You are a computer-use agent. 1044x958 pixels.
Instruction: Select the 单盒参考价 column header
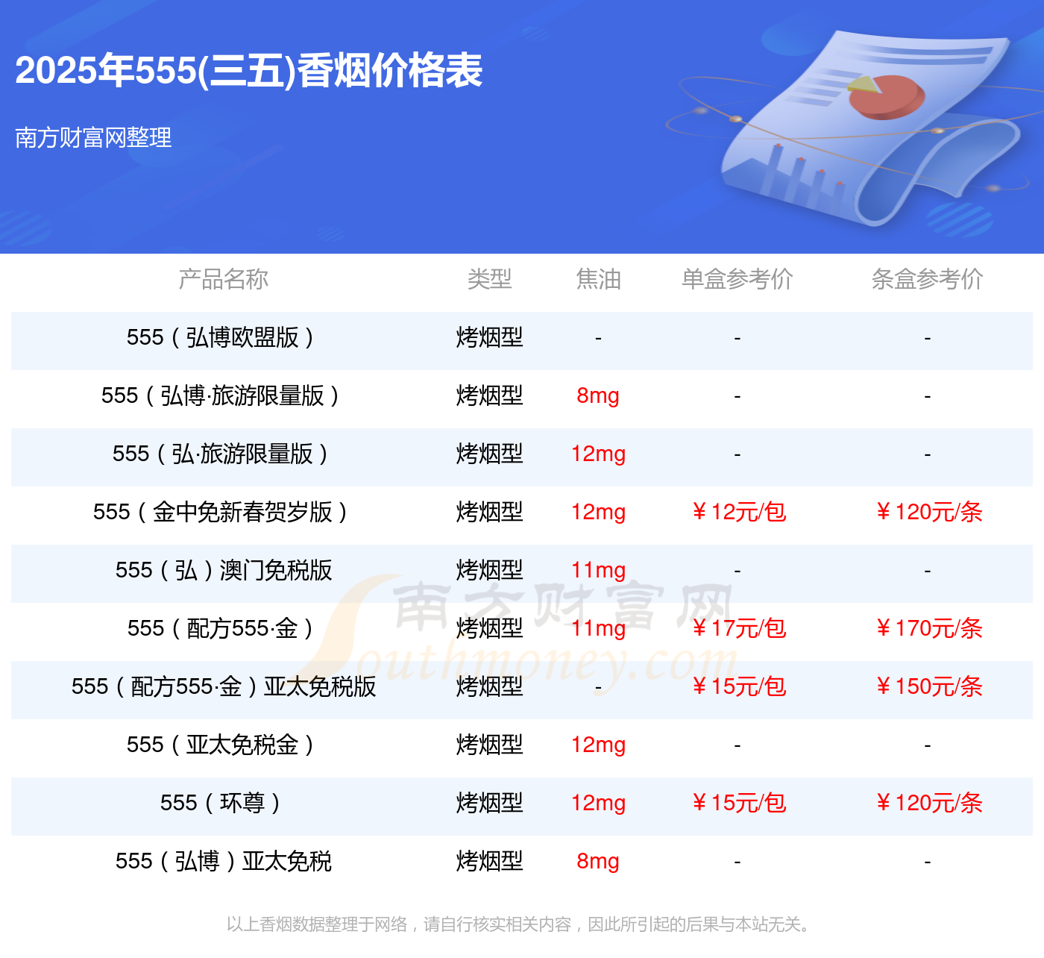coord(737,279)
